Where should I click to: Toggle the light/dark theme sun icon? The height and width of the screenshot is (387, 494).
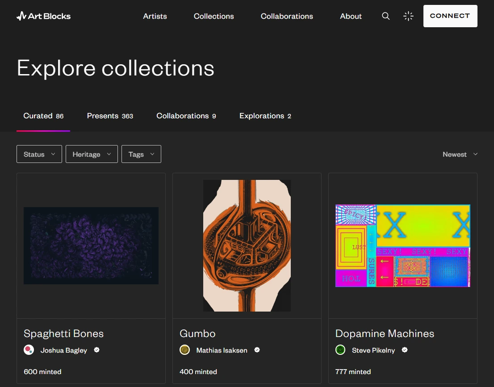(408, 16)
